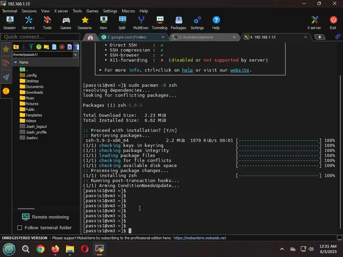The height and width of the screenshot is (257, 343).
Task: Click the terminal vertical scrollbar
Action: [340, 153]
